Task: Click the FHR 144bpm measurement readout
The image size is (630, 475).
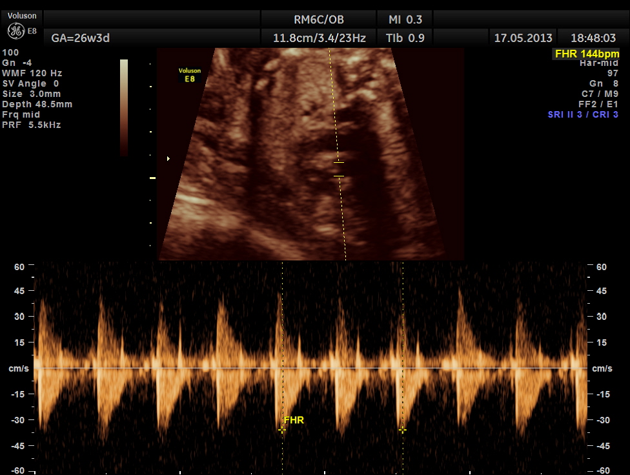Action: click(x=586, y=54)
